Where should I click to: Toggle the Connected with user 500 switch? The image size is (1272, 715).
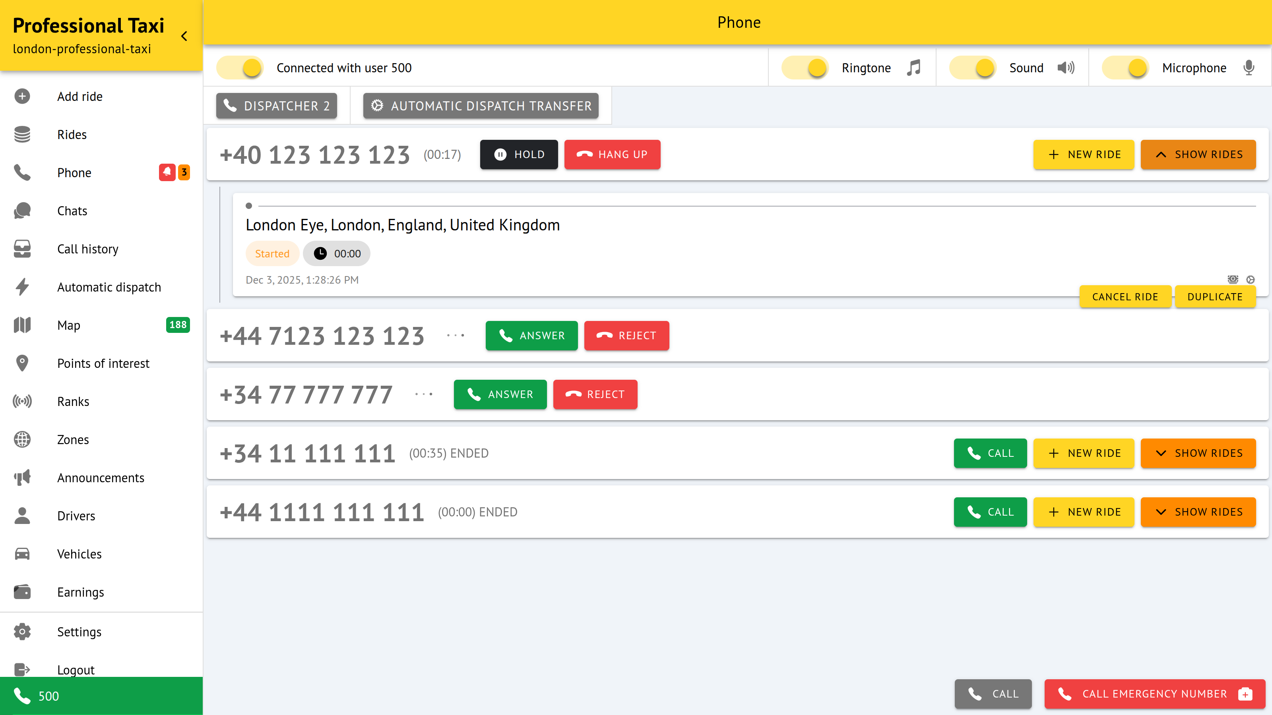(240, 68)
